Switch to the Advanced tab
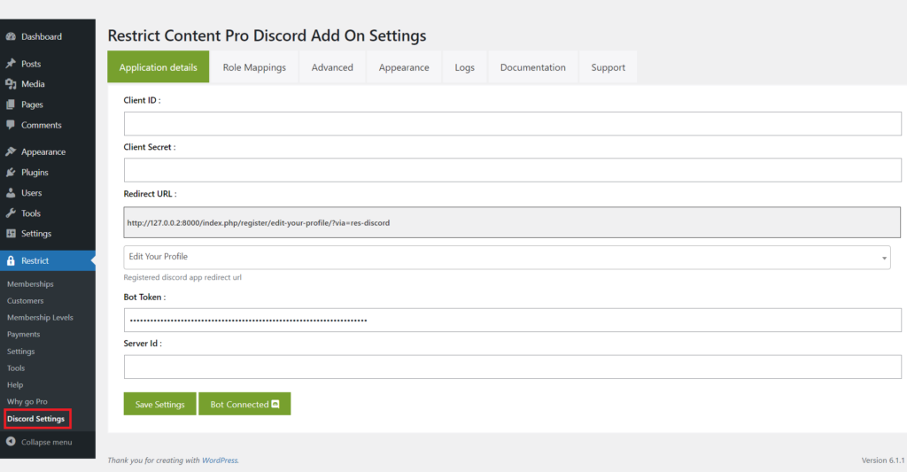This screenshot has height=472, width=907. coord(332,67)
